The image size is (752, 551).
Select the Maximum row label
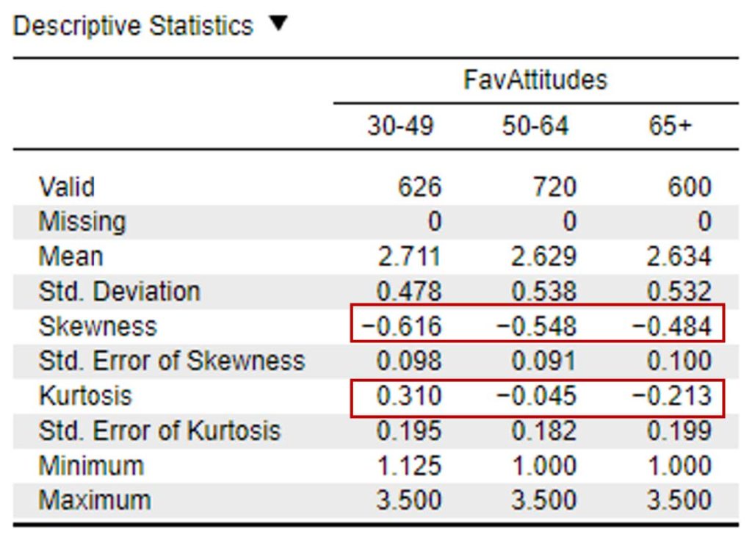coord(94,500)
